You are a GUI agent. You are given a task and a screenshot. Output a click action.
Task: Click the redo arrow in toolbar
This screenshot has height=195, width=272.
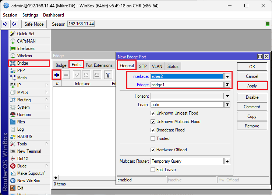[x=14, y=24]
